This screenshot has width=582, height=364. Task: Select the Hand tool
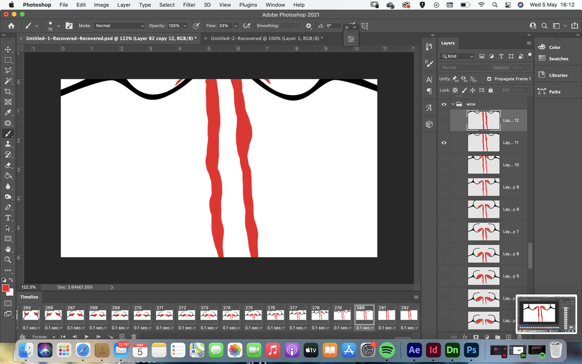coord(8,249)
